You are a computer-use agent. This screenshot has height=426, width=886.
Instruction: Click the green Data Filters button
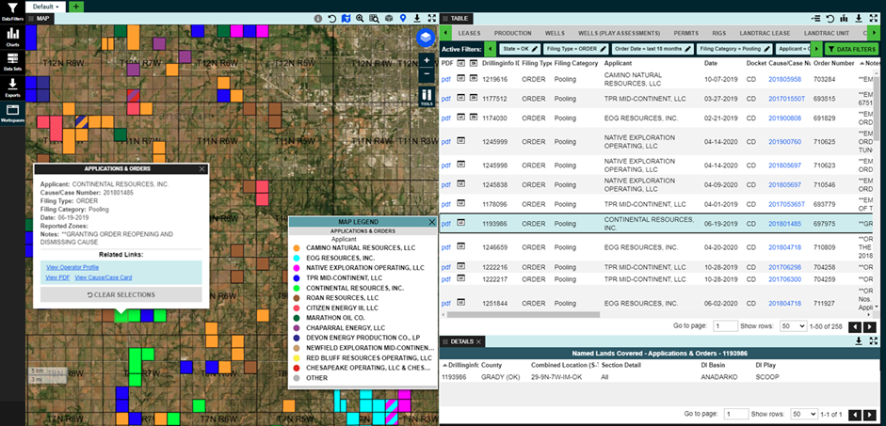pyautogui.click(x=849, y=48)
